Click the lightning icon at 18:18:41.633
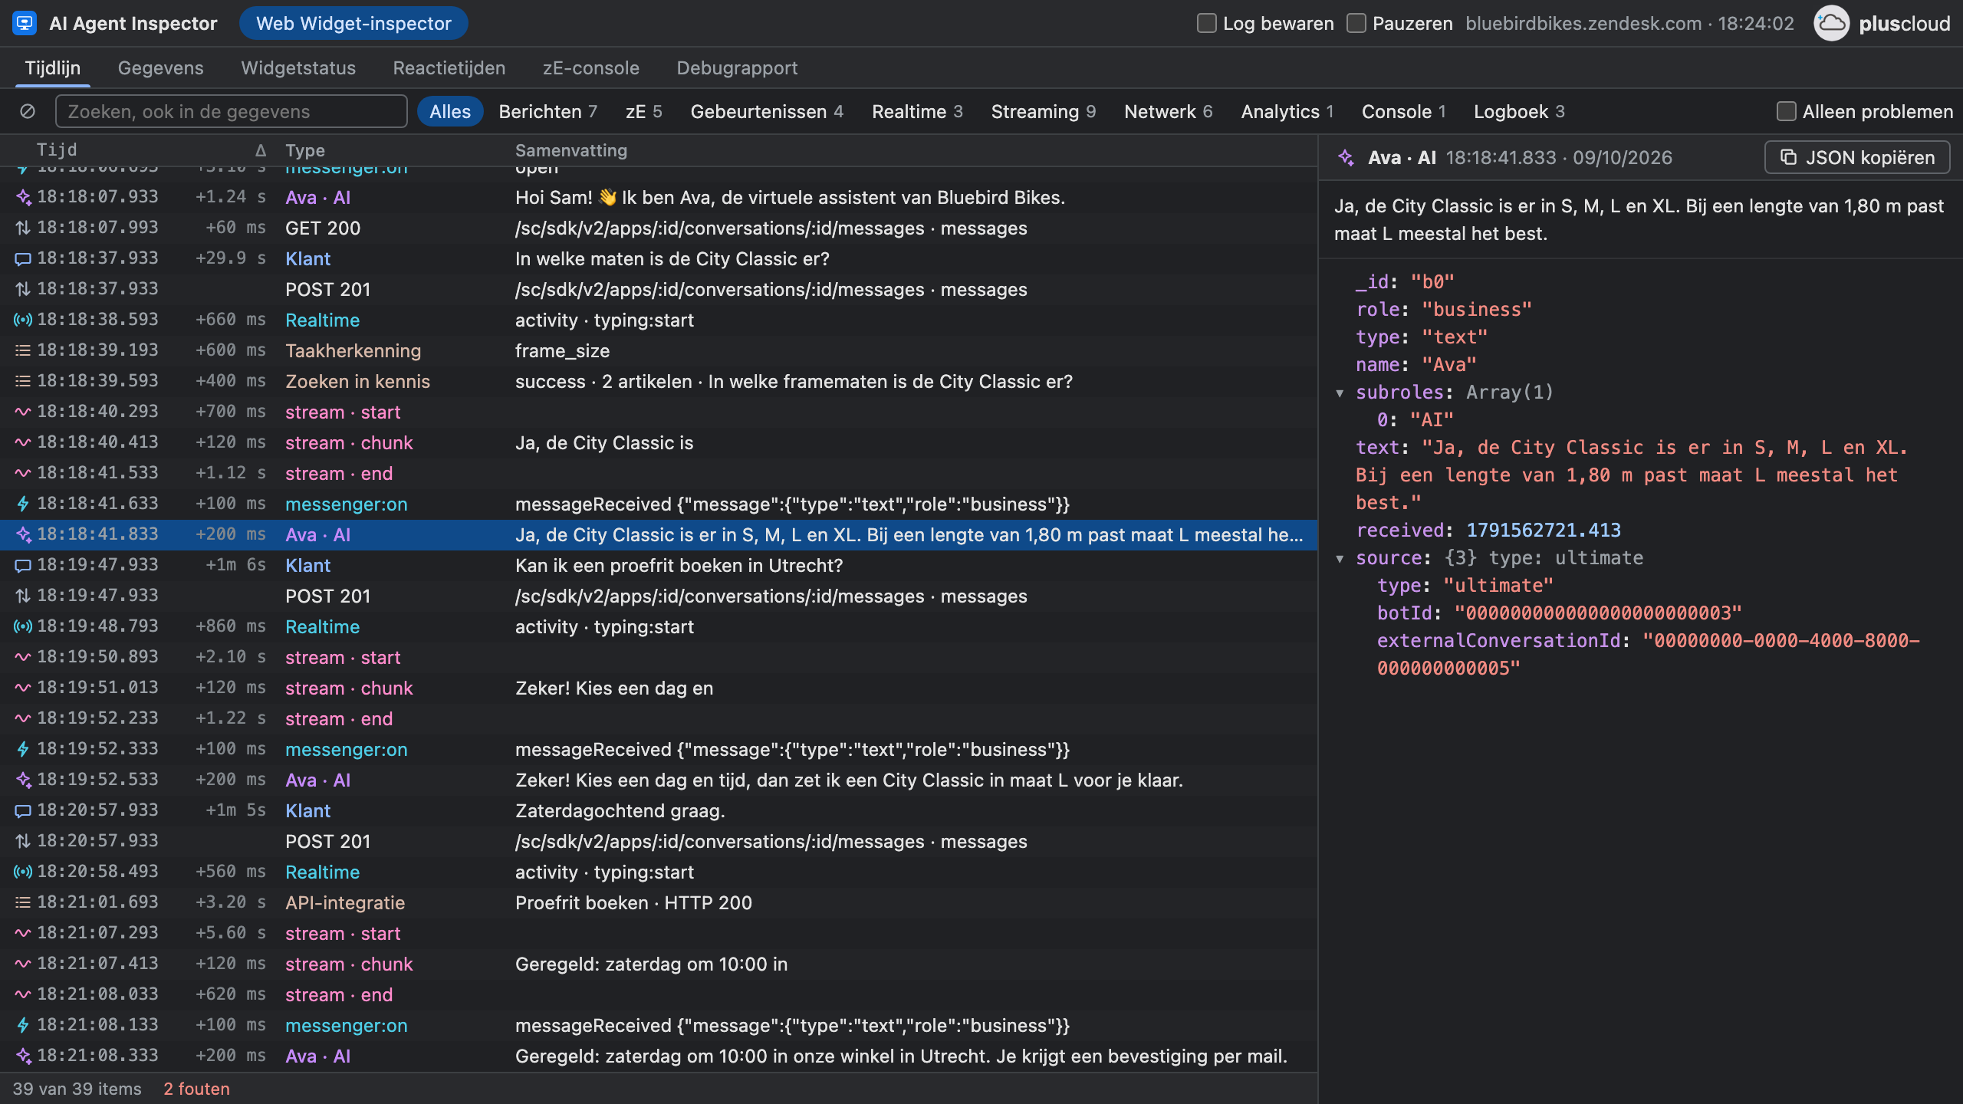This screenshot has height=1104, width=1963. click(23, 504)
